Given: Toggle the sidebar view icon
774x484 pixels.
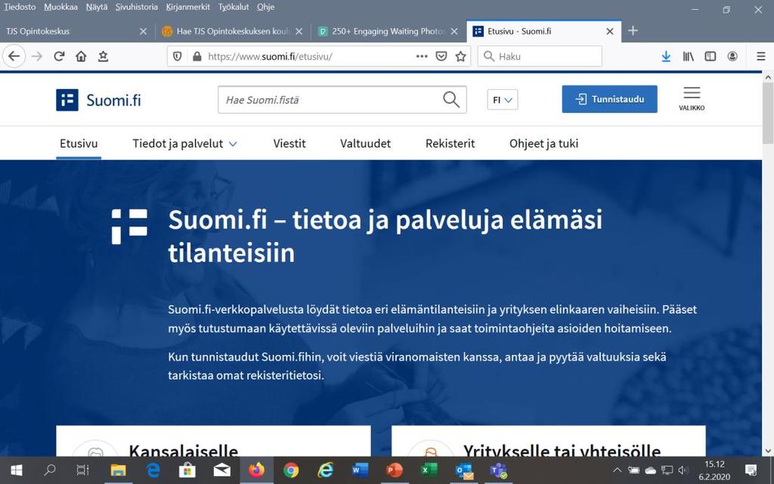Looking at the screenshot, I should [x=711, y=56].
